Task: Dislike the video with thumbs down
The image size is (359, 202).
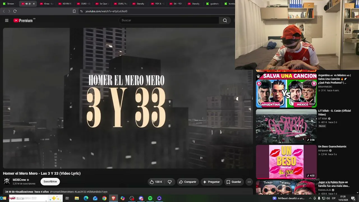Action: (x=170, y=182)
